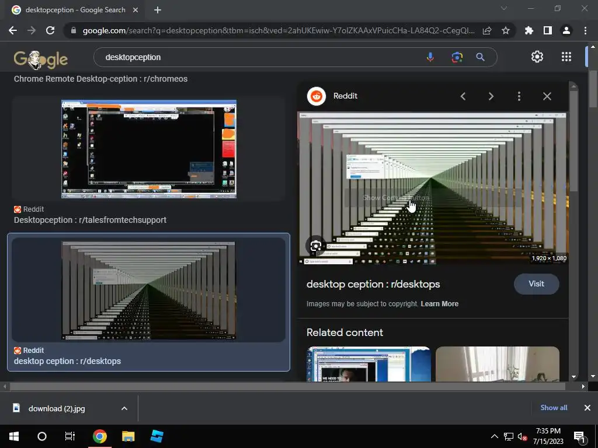Viewport: 598px width, 448px height.
Task: Open the Chrome profile avatar
Action: [x=566, y=30]
